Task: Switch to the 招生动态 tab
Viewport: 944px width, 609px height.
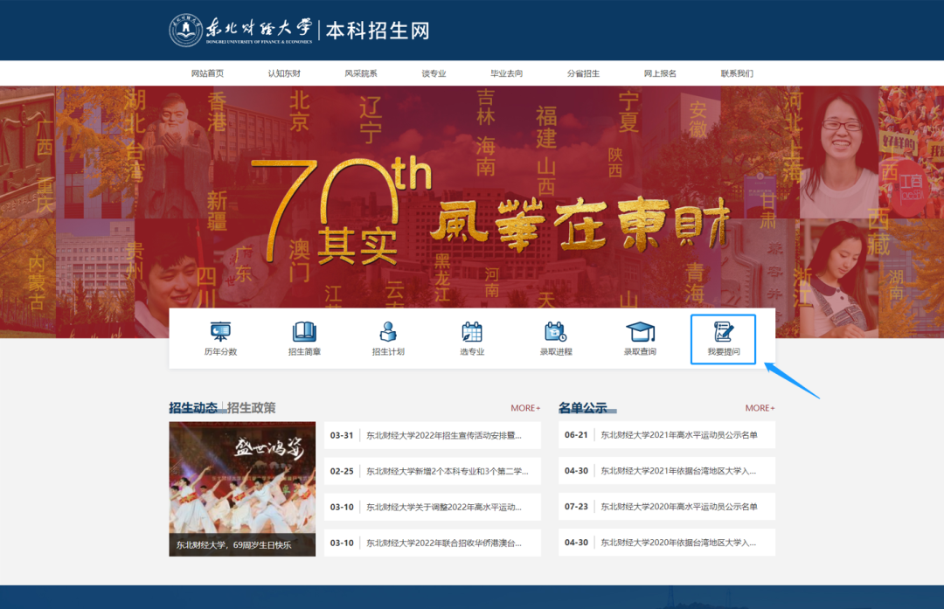Action: click(193, 407)
